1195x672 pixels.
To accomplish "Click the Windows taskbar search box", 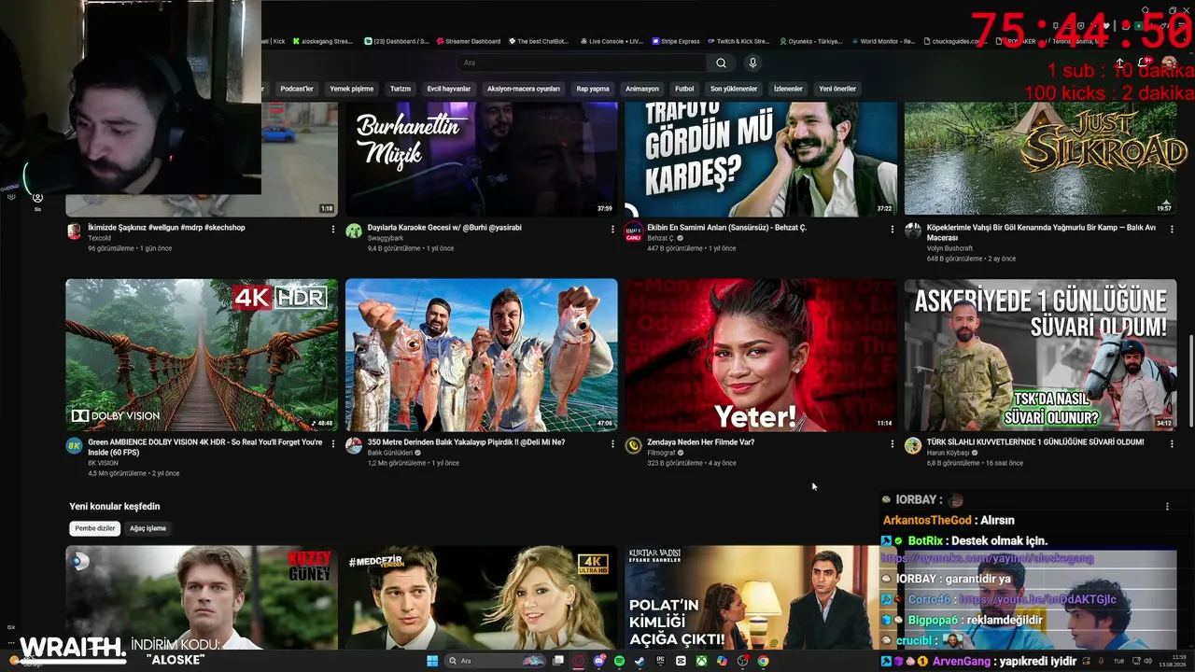I will click(495, 661).
